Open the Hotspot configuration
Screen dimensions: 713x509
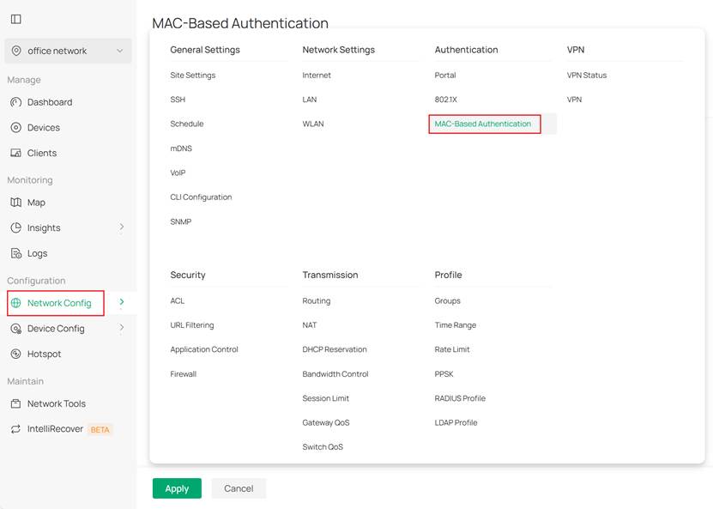39,354
